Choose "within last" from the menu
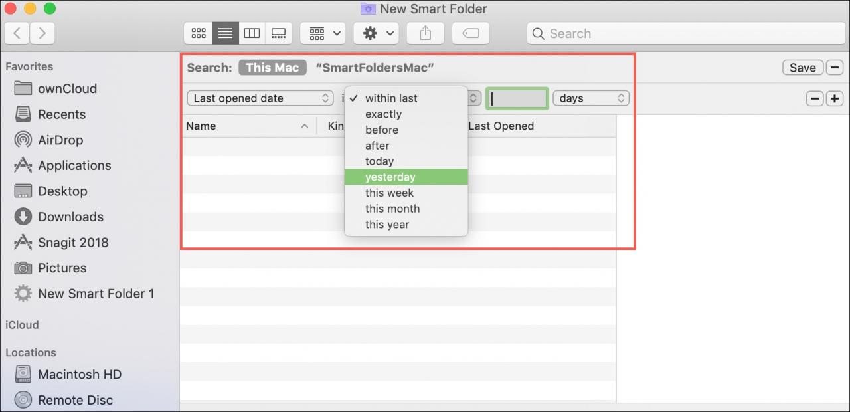The height and width of the screenshot is (412, 850). click(406, 98)
